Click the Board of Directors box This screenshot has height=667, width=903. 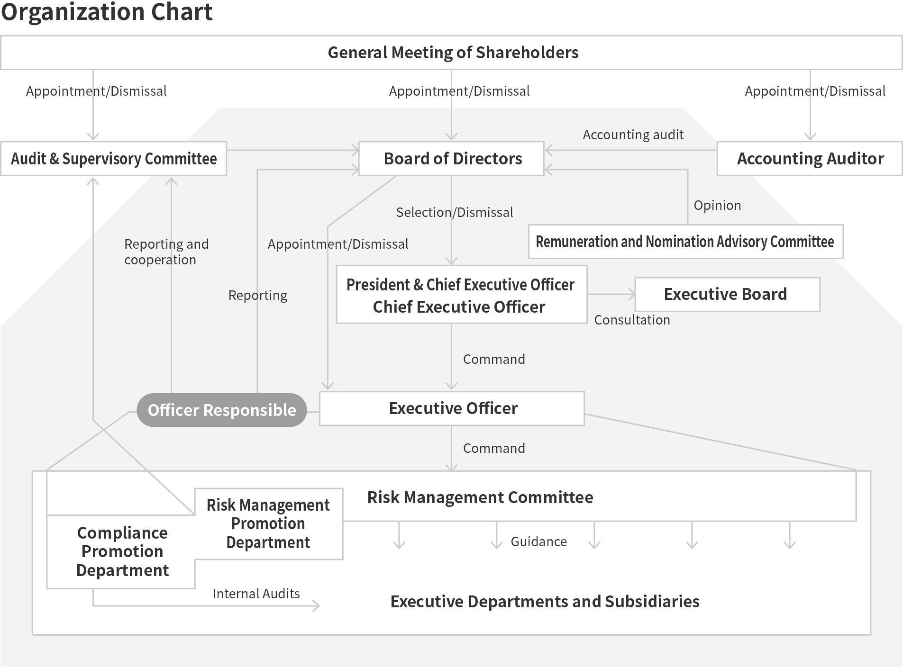[451, 159]
